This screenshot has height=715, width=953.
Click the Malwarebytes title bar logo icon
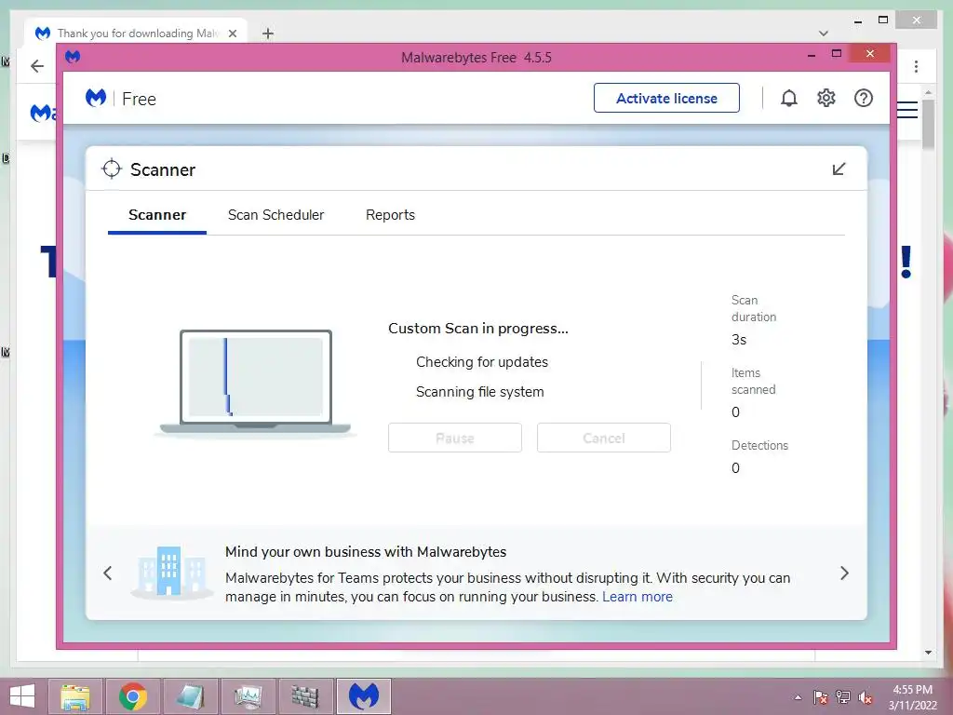pos(73,57)
